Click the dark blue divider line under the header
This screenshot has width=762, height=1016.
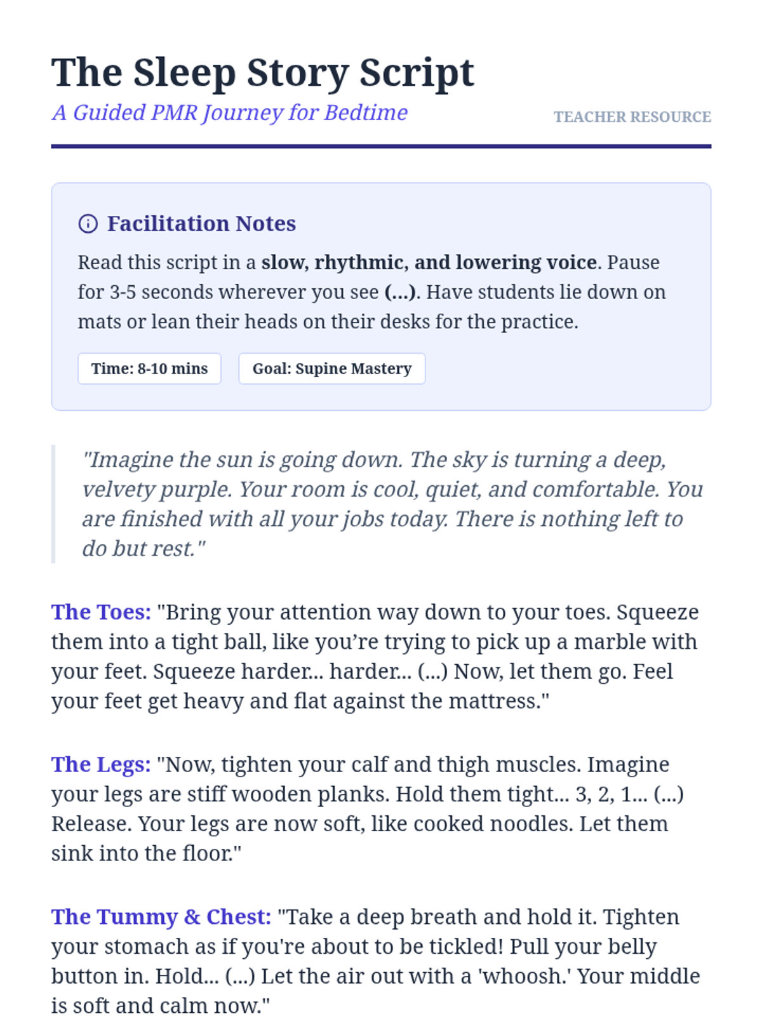pyautogui.click(x=381, y=147)
